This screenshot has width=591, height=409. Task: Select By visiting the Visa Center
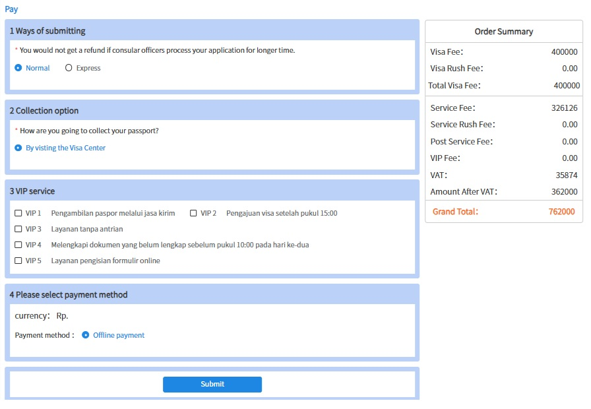click(18, 148)
